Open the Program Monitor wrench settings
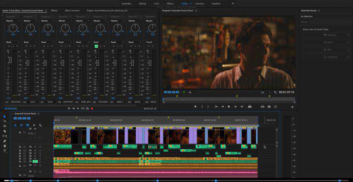 click(275, 92)
